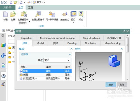Open the 文件(F) file menu
Viewport: 140px width, 101px height.
(x=8, y=8)
